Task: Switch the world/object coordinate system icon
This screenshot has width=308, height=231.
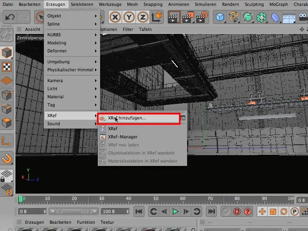Action: click(157, 17)
